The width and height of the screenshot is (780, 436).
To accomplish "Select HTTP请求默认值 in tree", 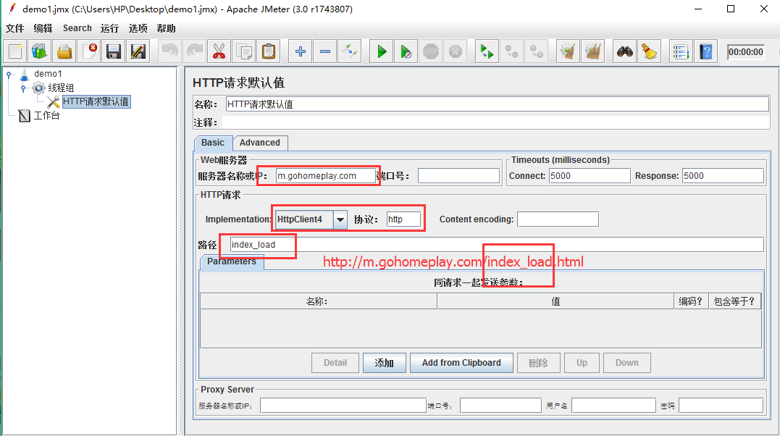I will pos(96,101).
